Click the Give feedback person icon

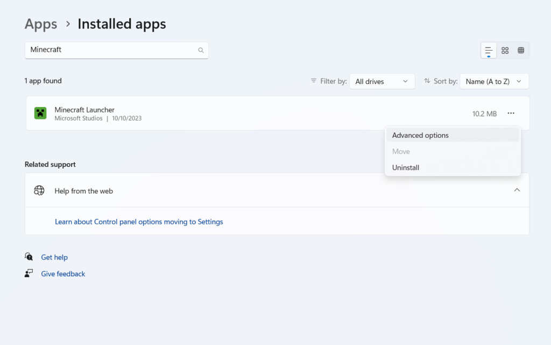29,273
